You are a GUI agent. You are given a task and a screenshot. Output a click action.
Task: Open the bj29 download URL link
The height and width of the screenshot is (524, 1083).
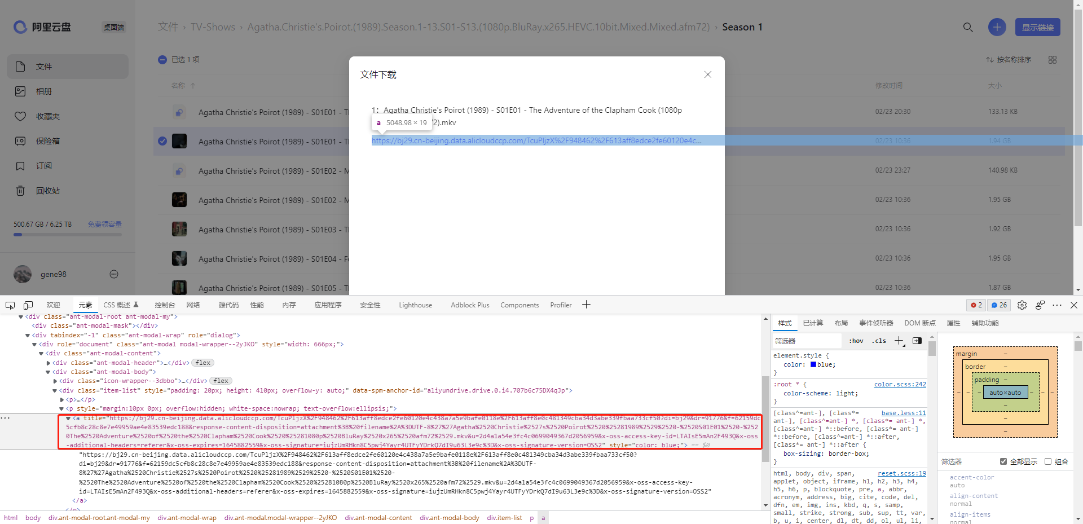(536, 140)
